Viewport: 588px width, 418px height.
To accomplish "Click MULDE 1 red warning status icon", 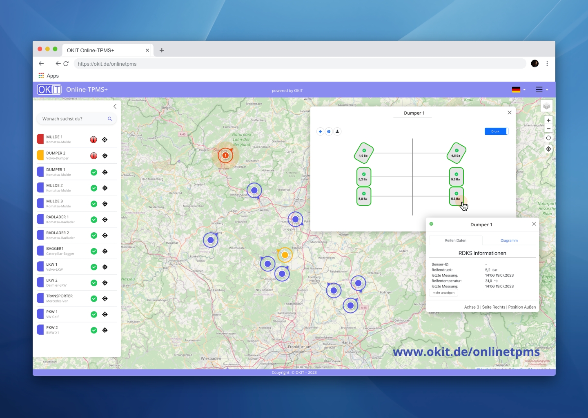I will [94, 140].
